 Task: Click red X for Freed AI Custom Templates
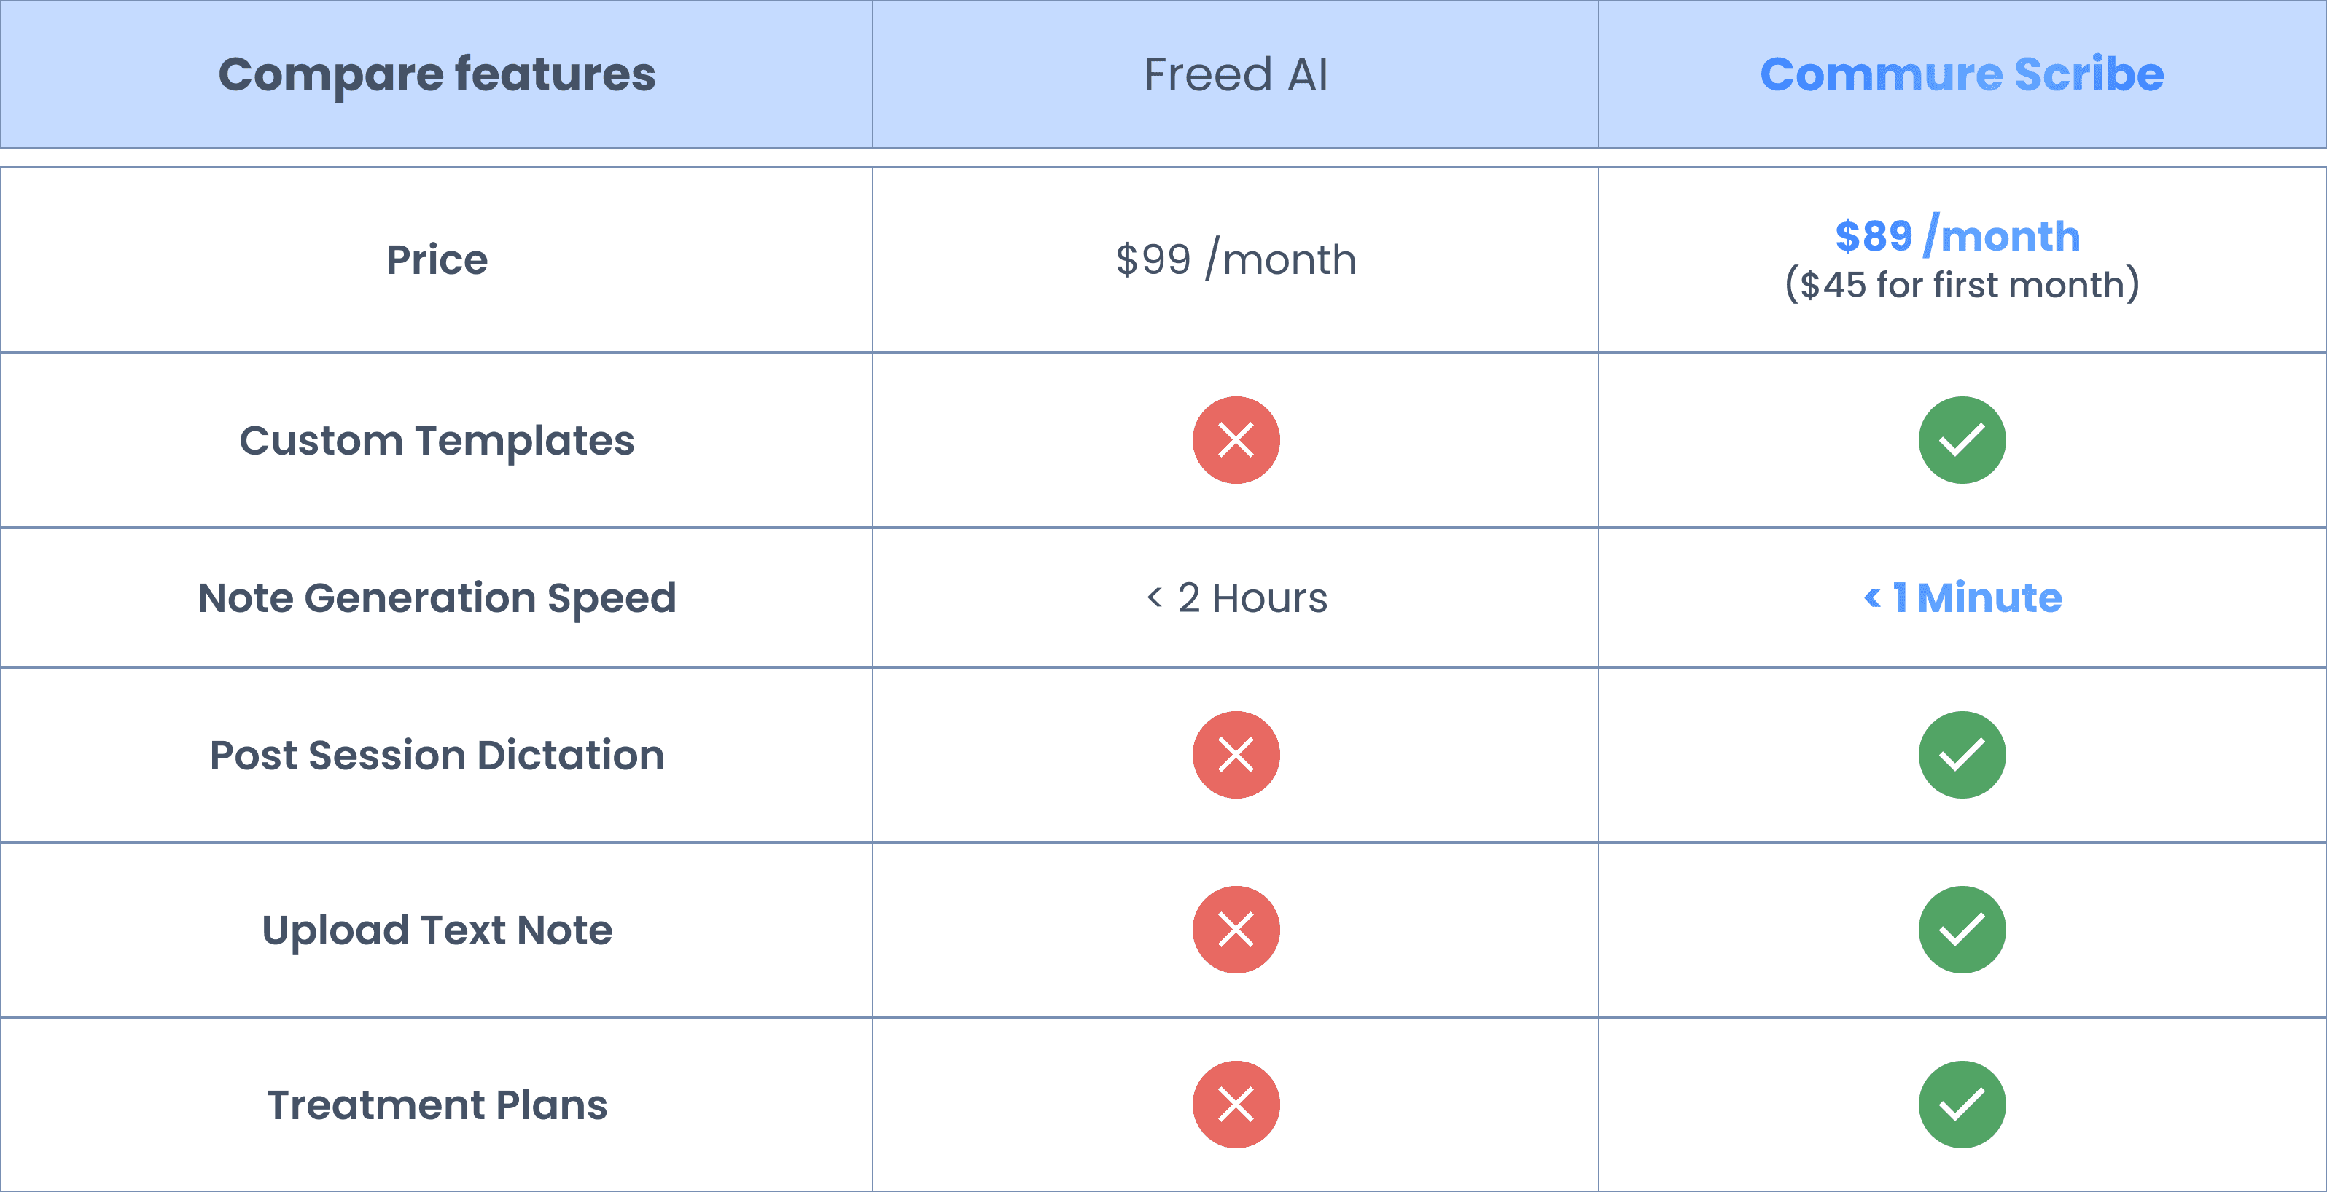coord(1235,440)
